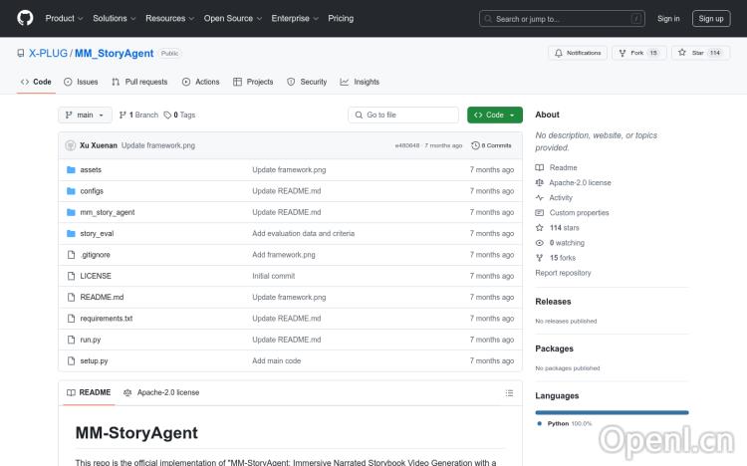The width and height of the screenshot is (747, 466).
Task: Switch to the Pull requests tab
Action: click(139, 82)
